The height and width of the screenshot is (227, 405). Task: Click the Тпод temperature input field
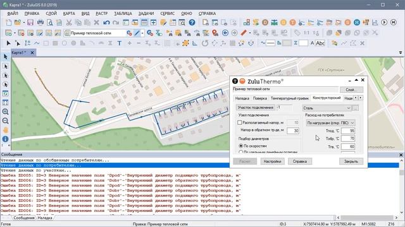[348, 131]
